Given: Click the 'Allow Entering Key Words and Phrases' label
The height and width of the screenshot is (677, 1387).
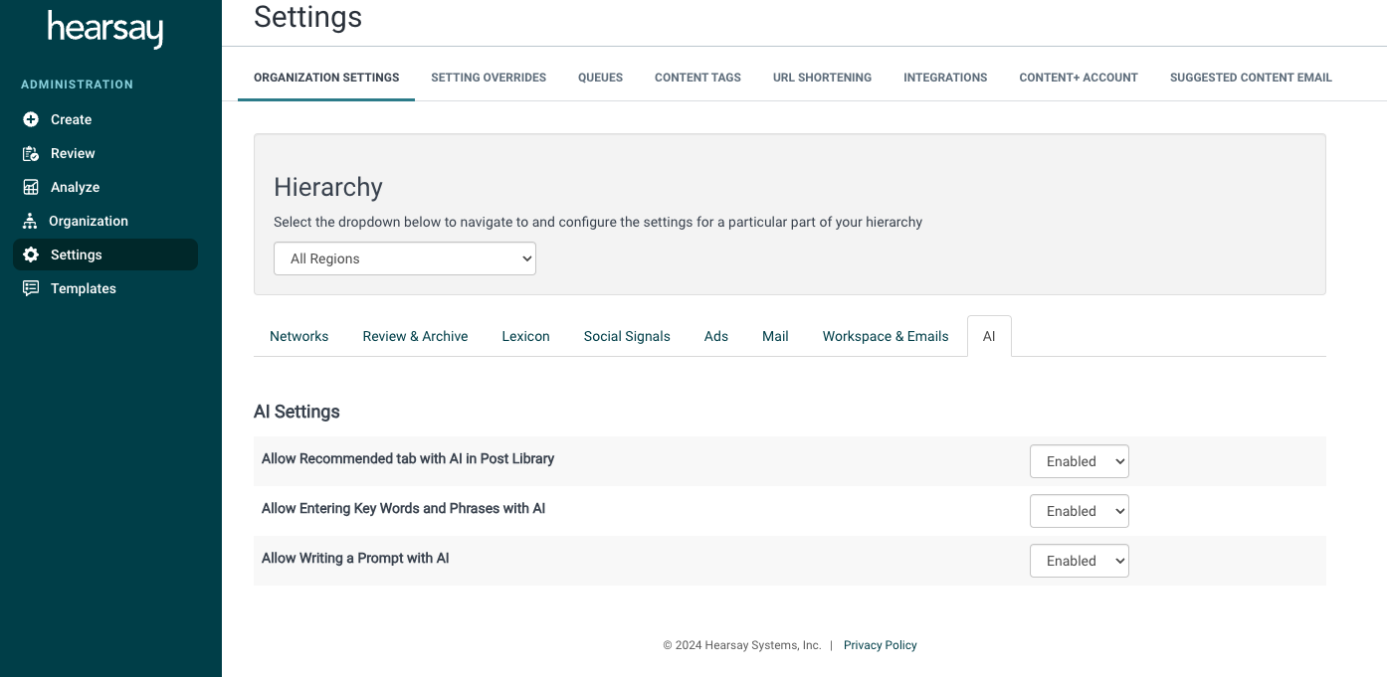Looking at the screenshot, I should (x=404, y=508).
